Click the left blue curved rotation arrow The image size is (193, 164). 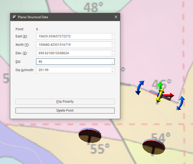[140, 88]
